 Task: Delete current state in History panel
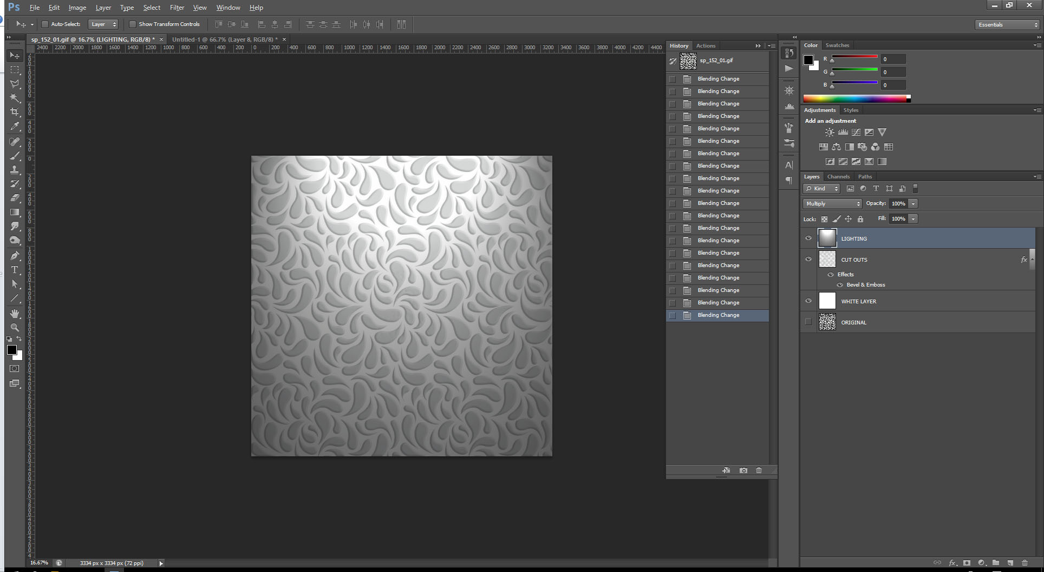[759, 470]
